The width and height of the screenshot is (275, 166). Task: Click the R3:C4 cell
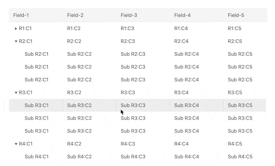(181, 93)
